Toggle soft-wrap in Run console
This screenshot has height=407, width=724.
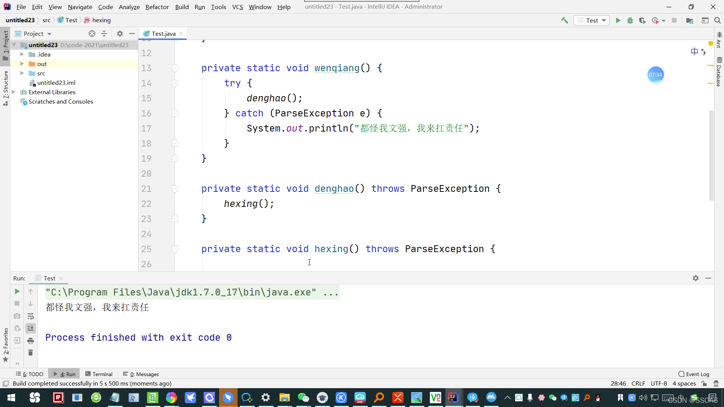pyautogui.click(x=31, y=316)
